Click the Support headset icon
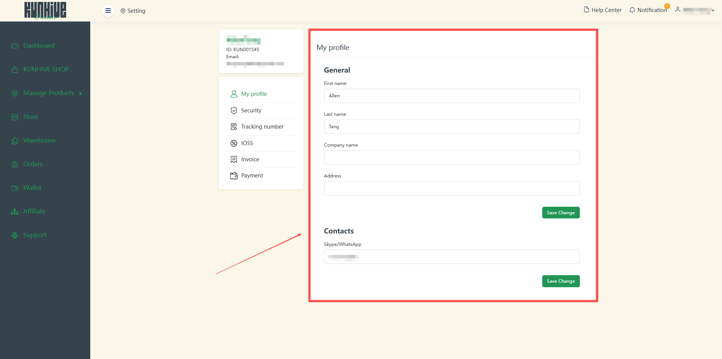Image resolution: width=722 pixels, height=359 pixels. (15, 235)
